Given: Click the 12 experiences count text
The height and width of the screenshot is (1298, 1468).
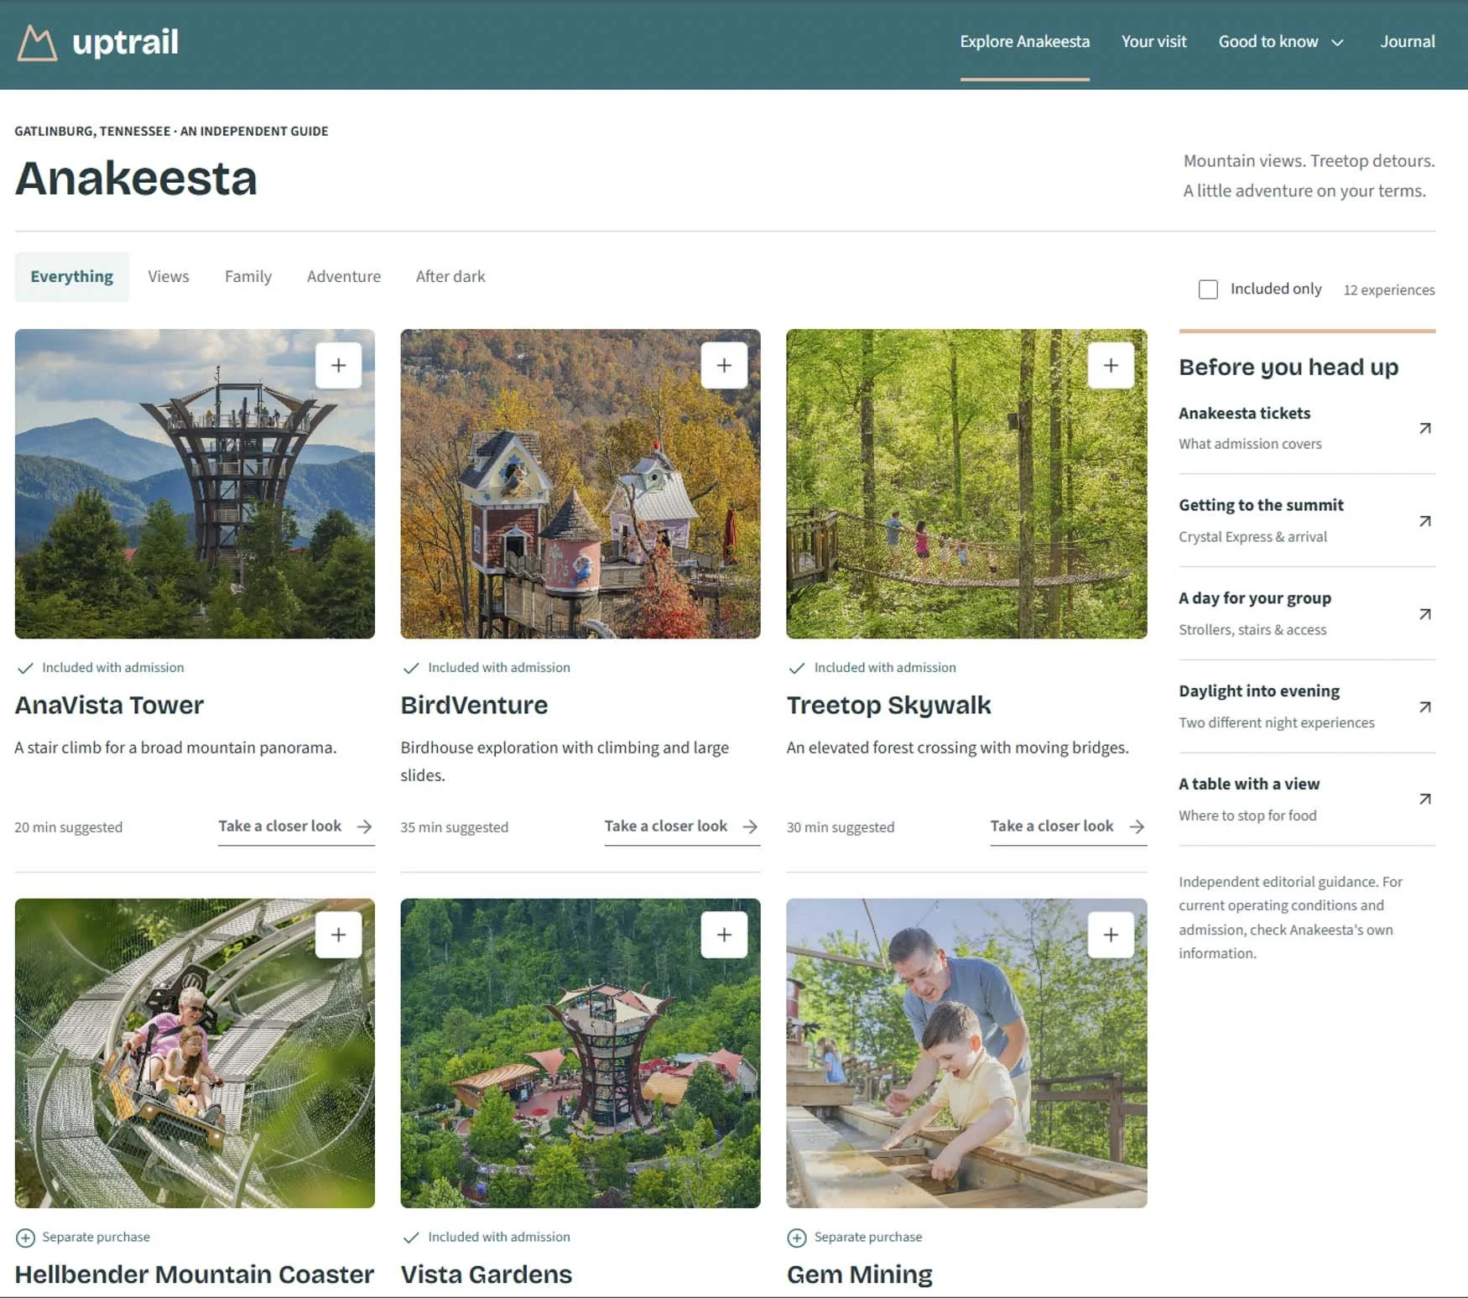Looking at the screenshot, I should pyautogui.click(x=1389, y=290).
